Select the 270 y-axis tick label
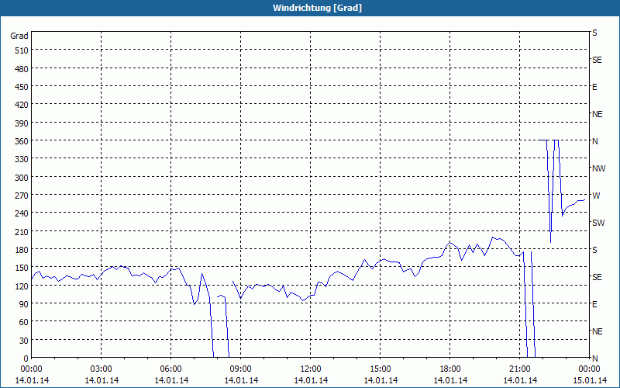Image resolution: width=620 pixels, height=388 pixels. [x=19, y=195]
